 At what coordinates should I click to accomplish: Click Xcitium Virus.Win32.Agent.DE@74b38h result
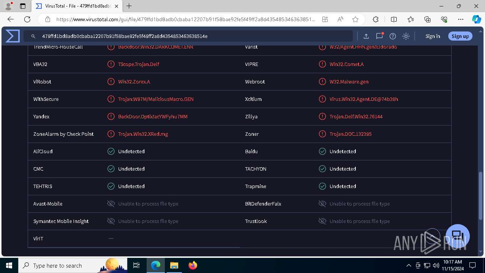pyautogui.click(x=364, y=99)
